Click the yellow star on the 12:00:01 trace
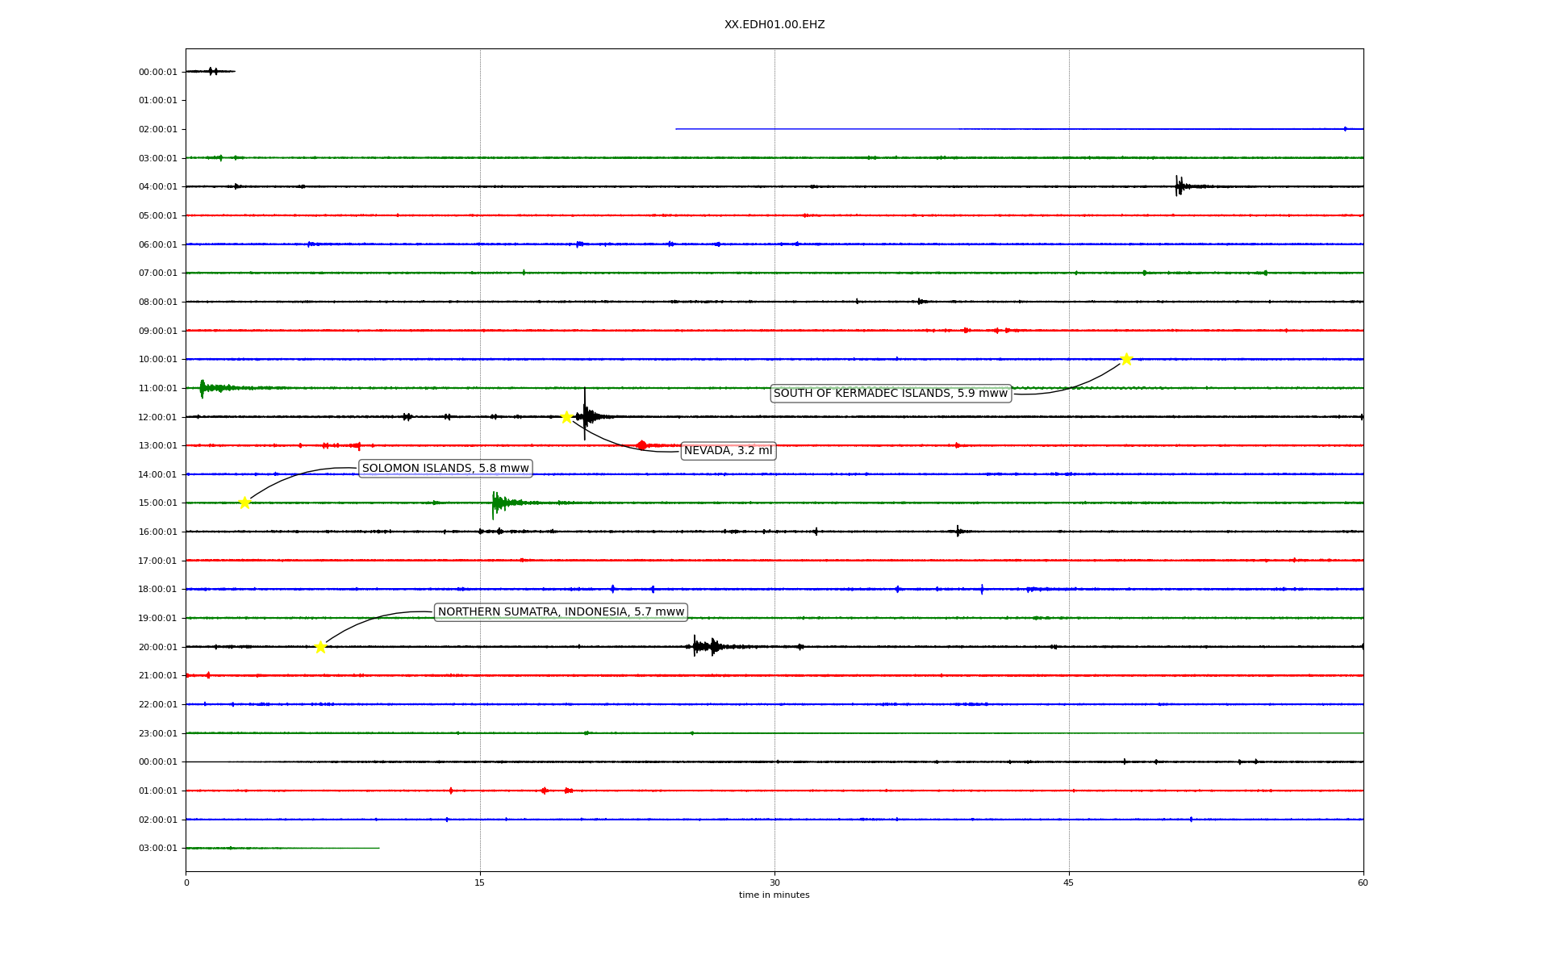Image resolution: width=1549 pixels, height=968 pixels. coord(566,417)
